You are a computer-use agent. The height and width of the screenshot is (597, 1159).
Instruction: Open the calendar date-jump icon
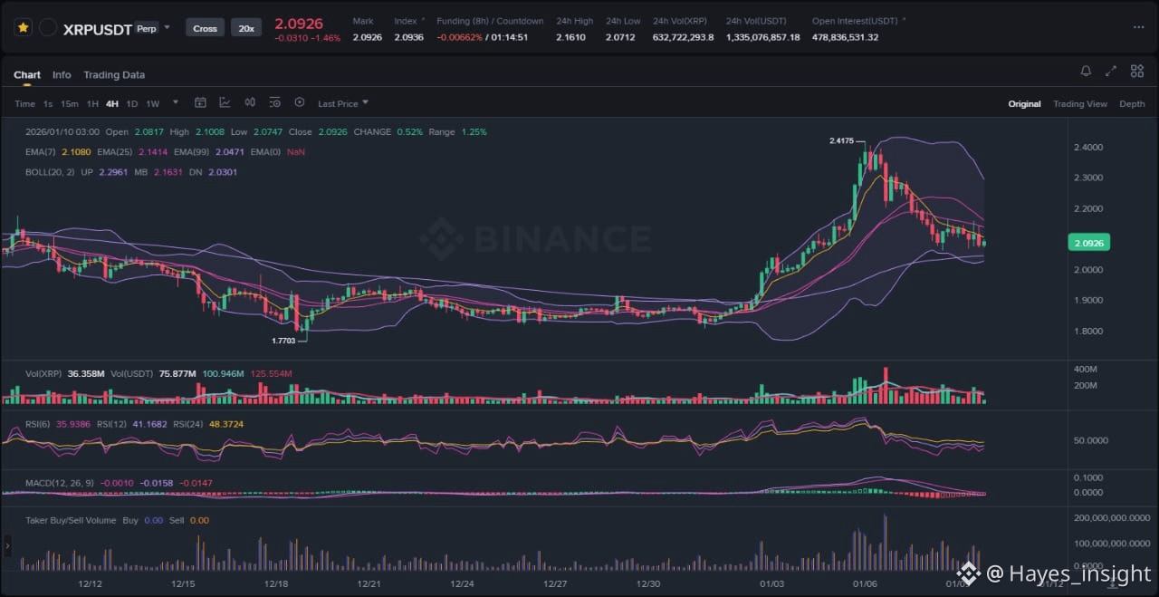[x=201, y=103]
